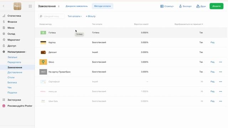This screenshot has height=128, width=228.
Task: Click the ПриватБанк method icon
Action: pos(43,72)
